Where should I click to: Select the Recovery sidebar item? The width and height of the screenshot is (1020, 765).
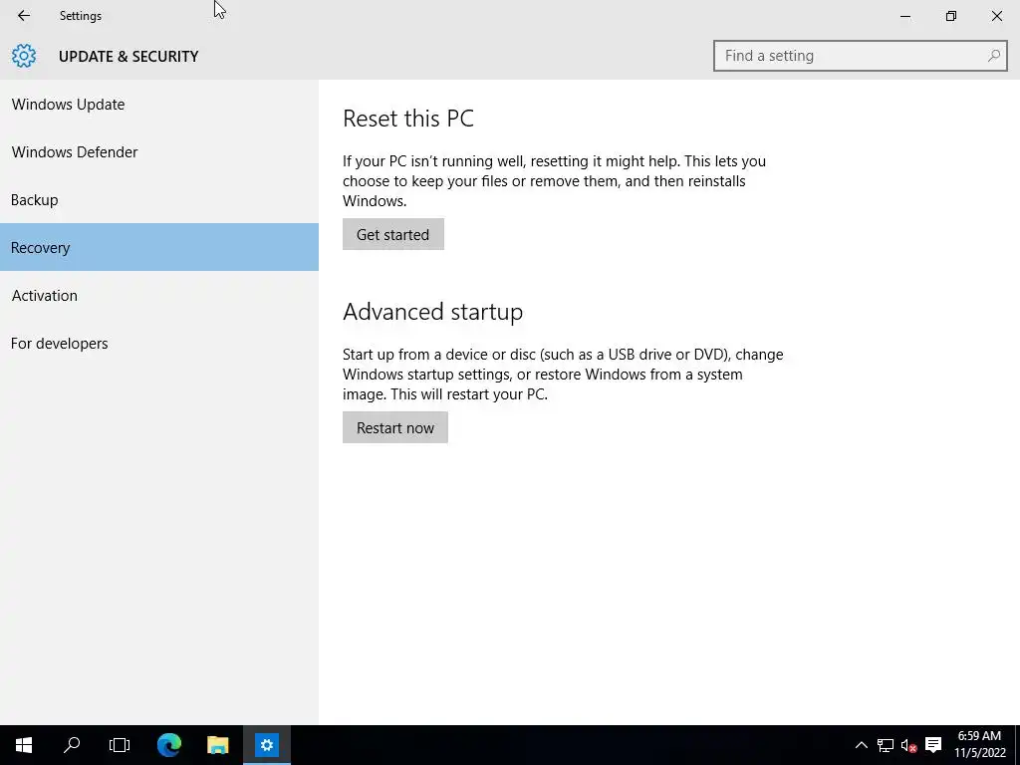point(159,247)
